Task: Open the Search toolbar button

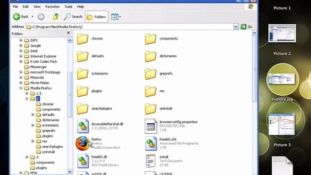Action: (x=73, y=17)
